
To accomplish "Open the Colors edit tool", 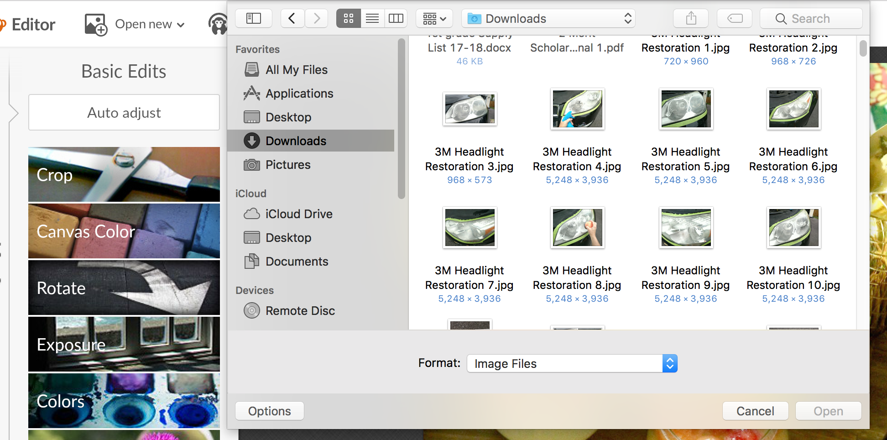I will (124, 401).
